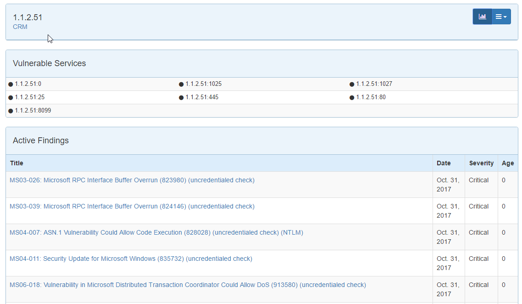Open MS04-011 Security Update finding
The height and width of the screenshot is (304, 522).
click(131, 259)
